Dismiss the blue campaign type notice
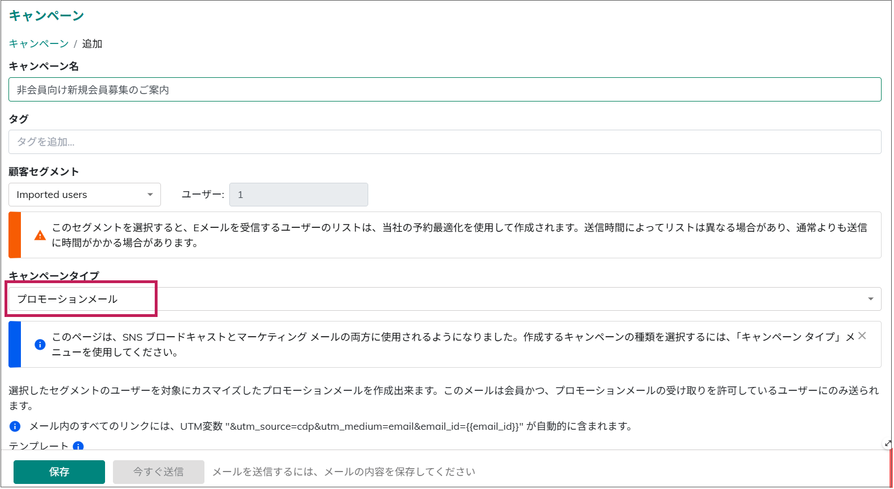The image size is (894, 489). click(x=862, y=336)
